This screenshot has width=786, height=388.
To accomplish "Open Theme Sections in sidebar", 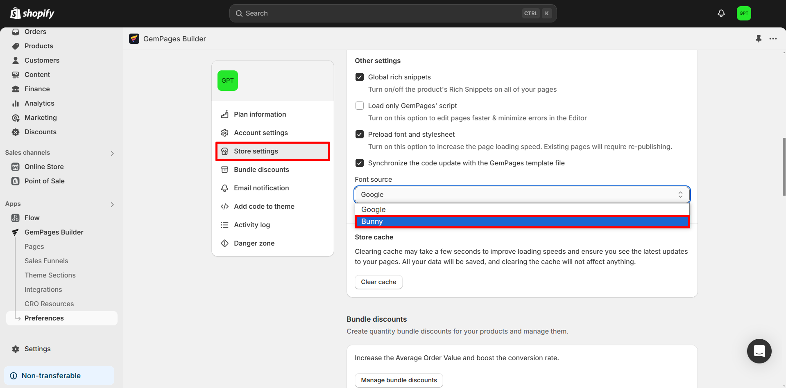I will pyautogui.click(x=50, y=275).
